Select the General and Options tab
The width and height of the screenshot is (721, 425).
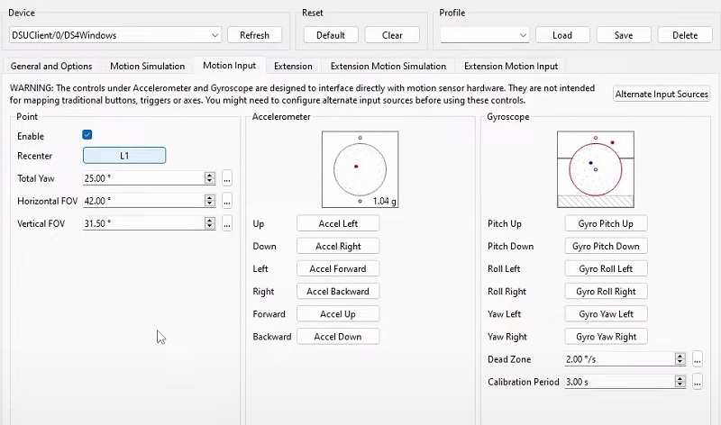point(51,67)
